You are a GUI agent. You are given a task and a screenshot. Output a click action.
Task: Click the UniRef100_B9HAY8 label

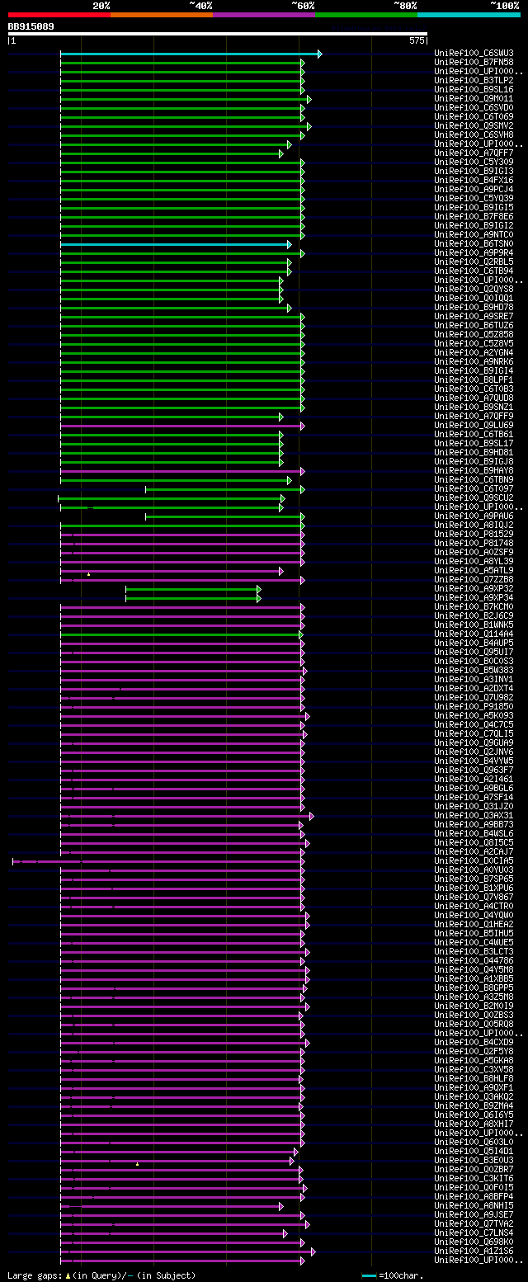click(x=474, y=470)
